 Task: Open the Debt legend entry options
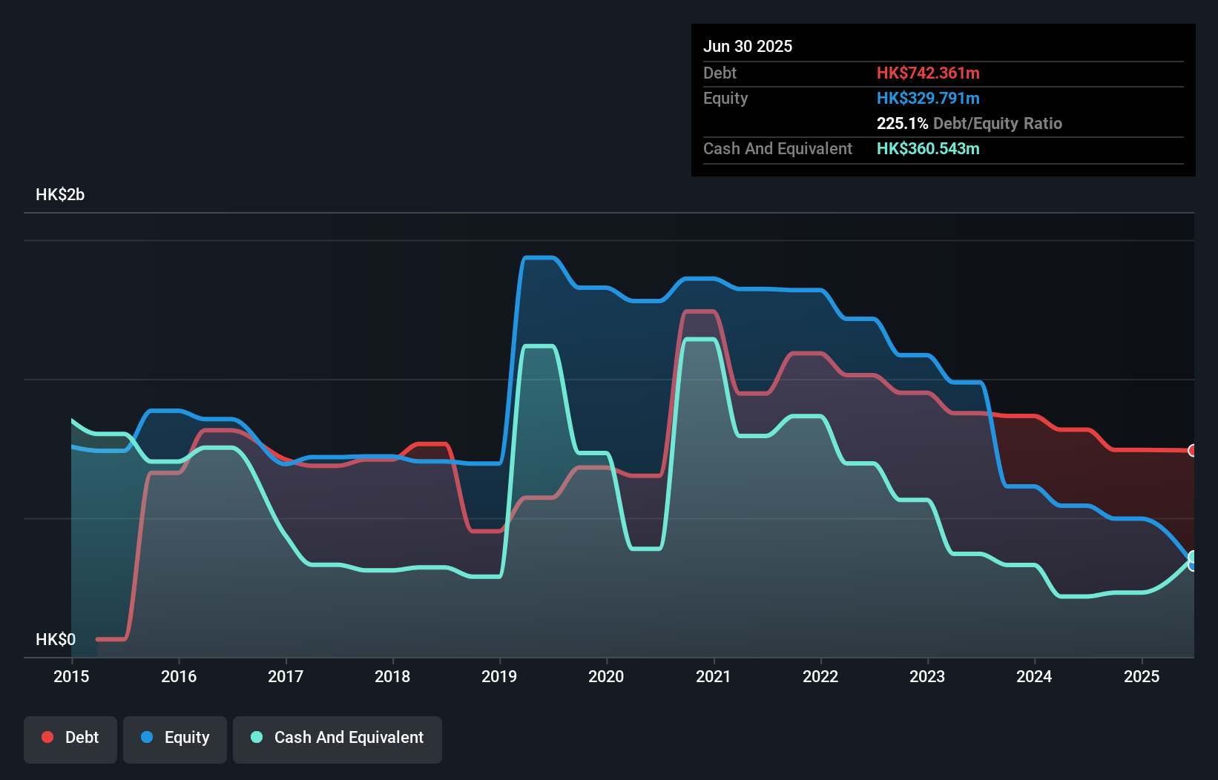(x=70, y=737)
